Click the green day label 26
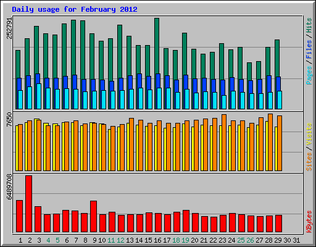The width and height of the screenshot is (316, 247). [x=250, y=240]
